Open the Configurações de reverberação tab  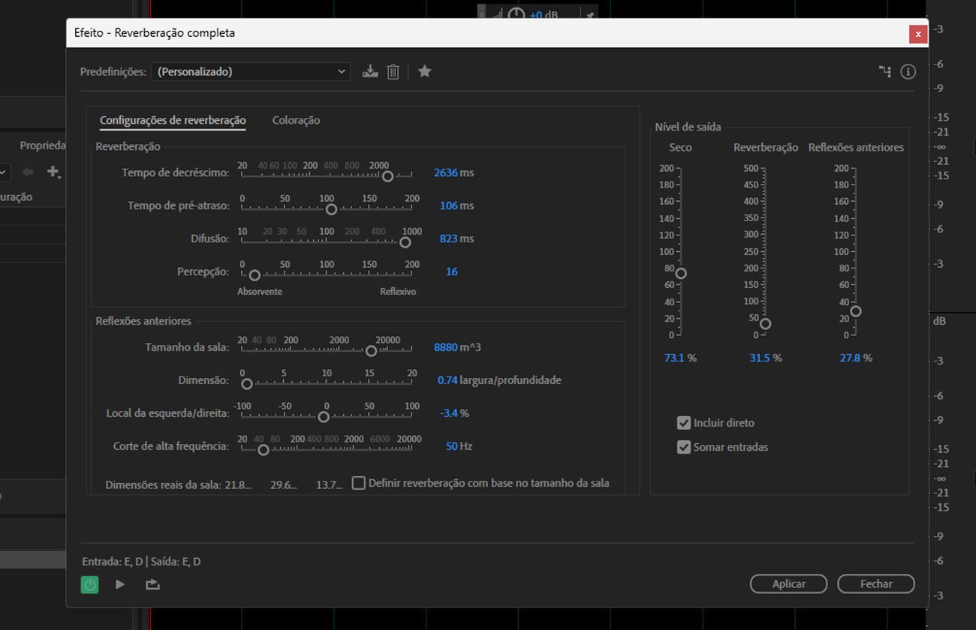[x=171, y=120]
